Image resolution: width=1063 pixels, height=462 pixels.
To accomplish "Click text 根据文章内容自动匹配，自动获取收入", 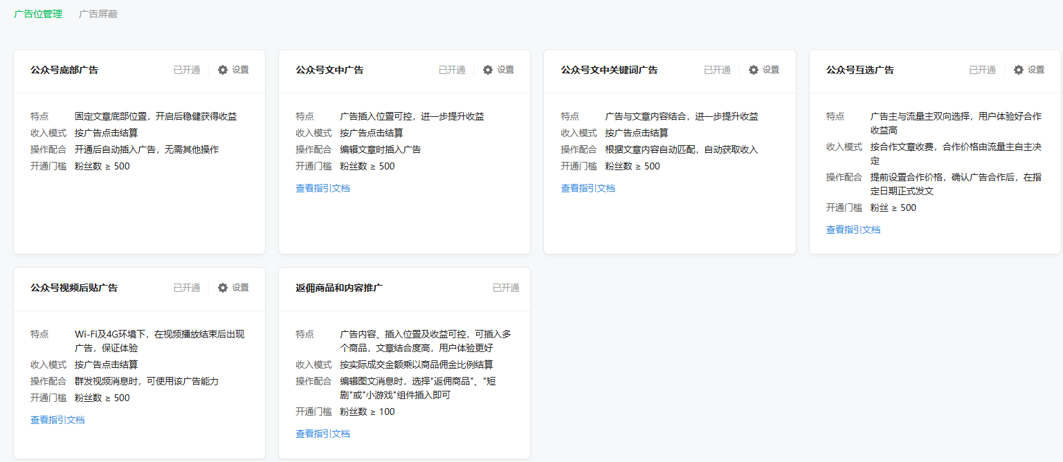I will (682, 149).
